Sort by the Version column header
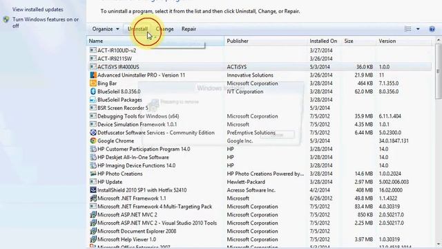Viewport: 442px width, 249px height. pyautogui.click(x=404, y=41)
